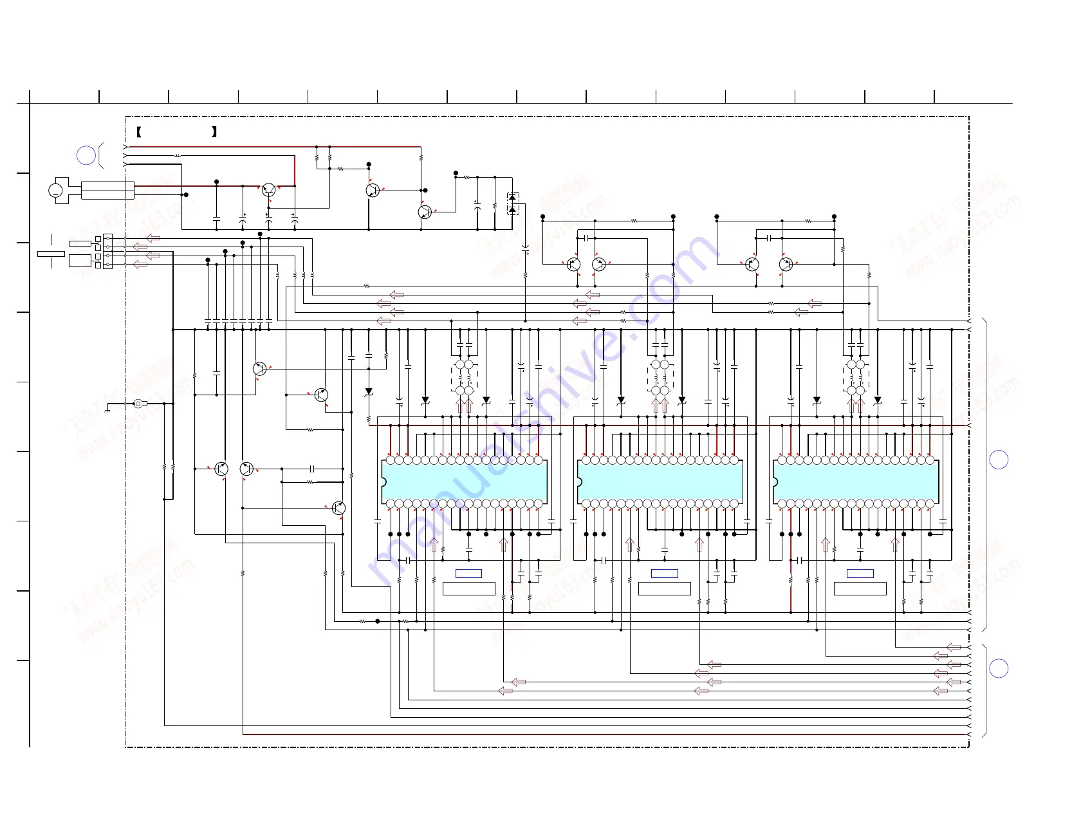The width and height of the screenshot is (1081, 813).
Task: Click the motor symbol circle at far left
Action: tap(55, 191)
